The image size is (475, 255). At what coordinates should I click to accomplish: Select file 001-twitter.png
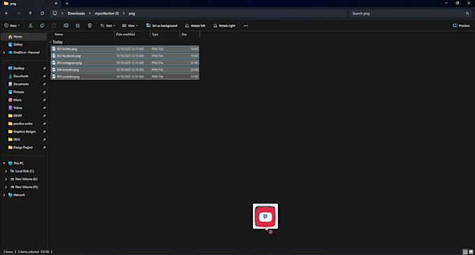125,49
